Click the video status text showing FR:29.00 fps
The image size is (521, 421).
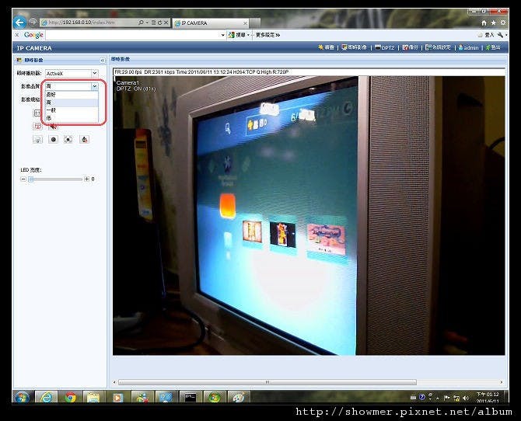click(x=201, y=71)
